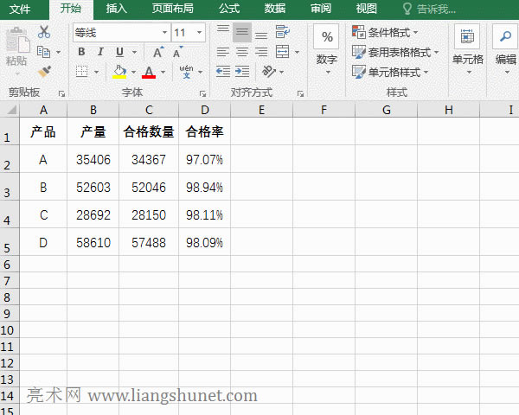Click the percent Number format icon

point(326,37)
